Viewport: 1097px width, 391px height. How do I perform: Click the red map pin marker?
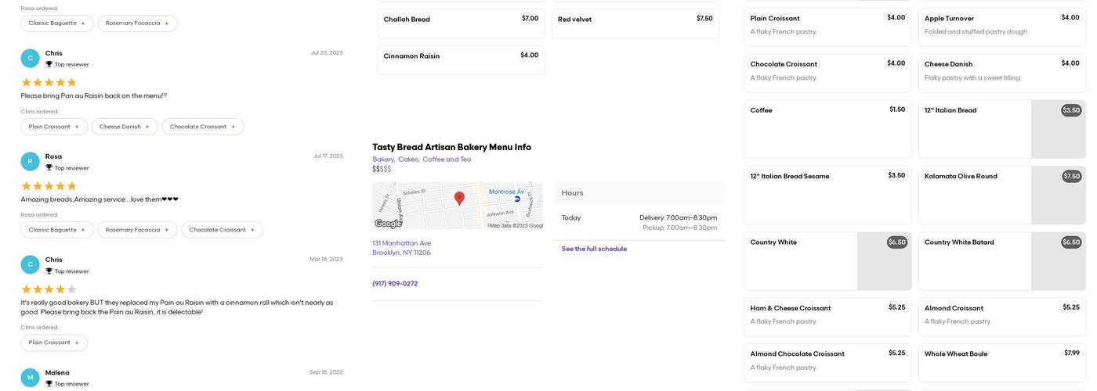pyautogui.click(x=459, y=199)
